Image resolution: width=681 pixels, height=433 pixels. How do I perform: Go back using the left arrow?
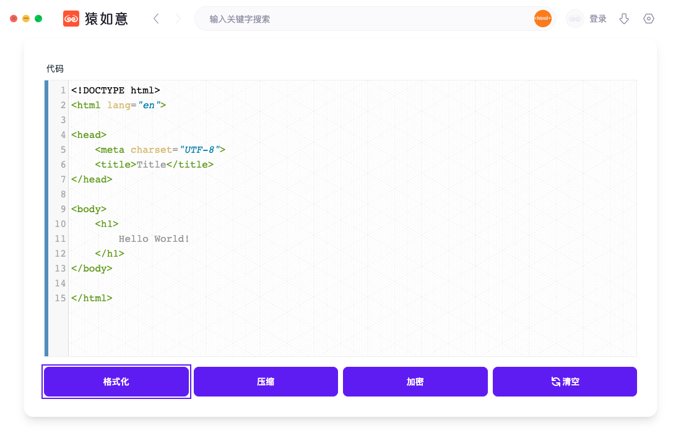tap(156, 19)
